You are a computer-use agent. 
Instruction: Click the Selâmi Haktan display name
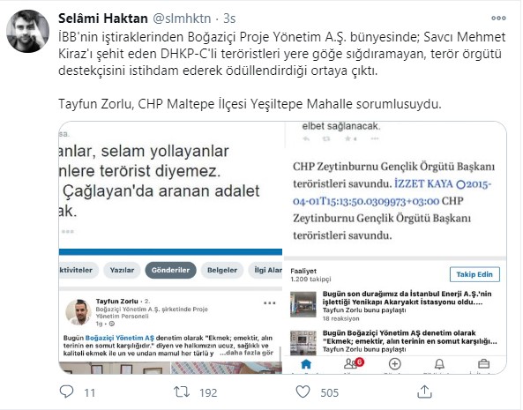(x=103, y=19)
